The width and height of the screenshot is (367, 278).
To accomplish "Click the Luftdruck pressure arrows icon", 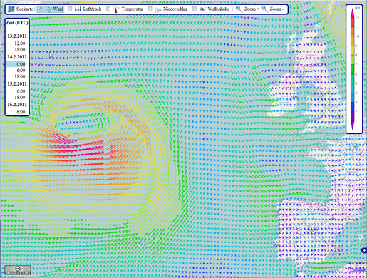I will pyautogui.click(x=78, y=9).
